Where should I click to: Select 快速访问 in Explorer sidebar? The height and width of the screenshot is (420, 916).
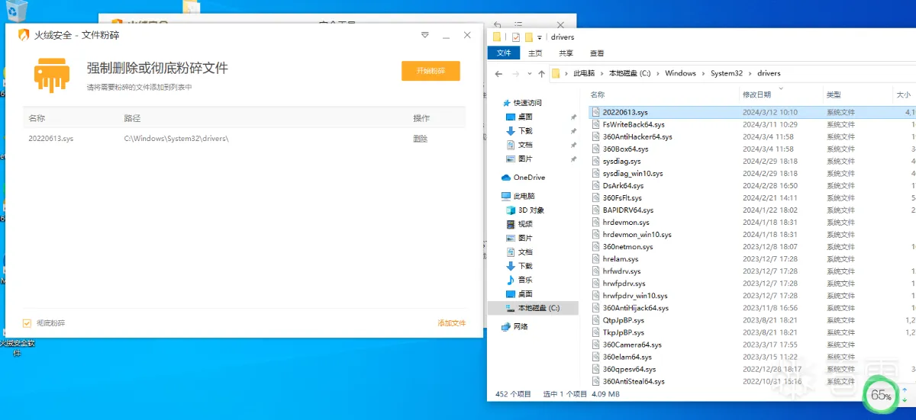tap(527, 103)
